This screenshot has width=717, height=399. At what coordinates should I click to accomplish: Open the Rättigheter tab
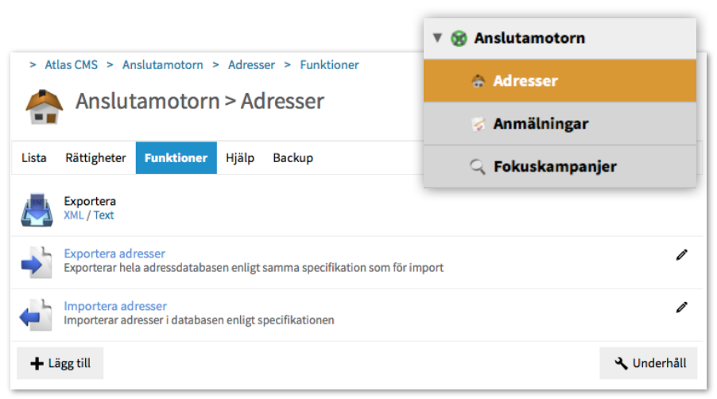[x=95, y=157]
